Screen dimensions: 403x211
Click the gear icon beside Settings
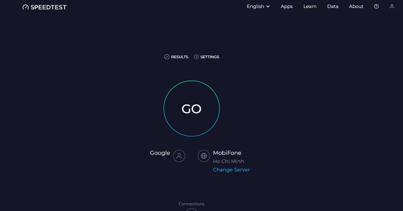[x=196, y=57]
